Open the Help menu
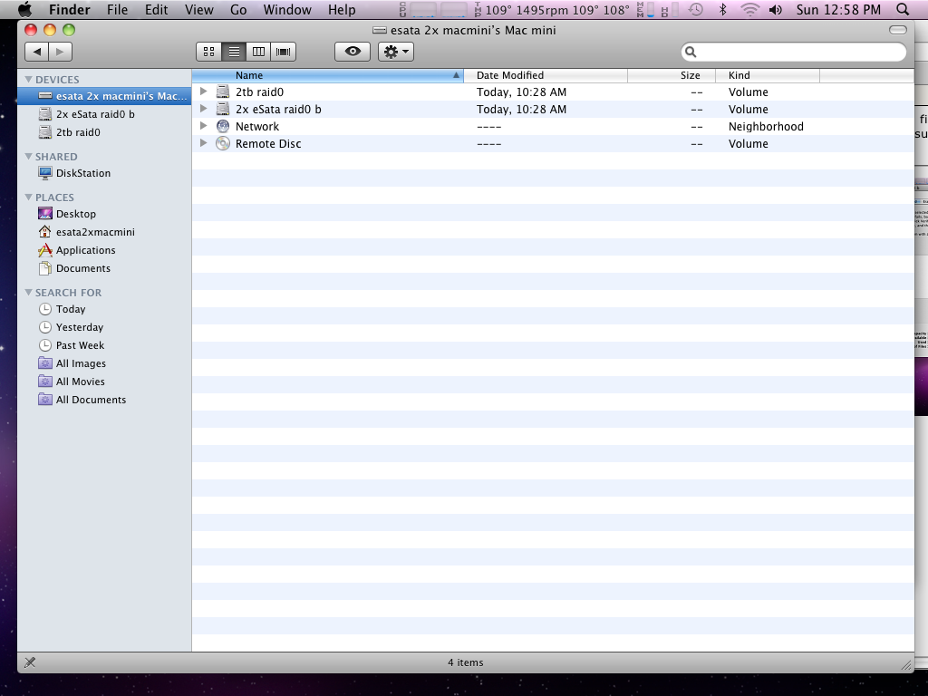 tap(342, 10)
